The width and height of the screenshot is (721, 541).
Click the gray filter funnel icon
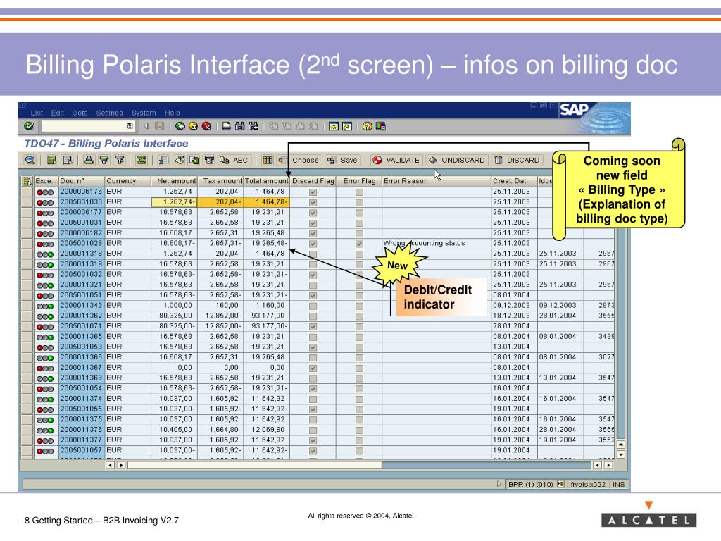[120, 160]
